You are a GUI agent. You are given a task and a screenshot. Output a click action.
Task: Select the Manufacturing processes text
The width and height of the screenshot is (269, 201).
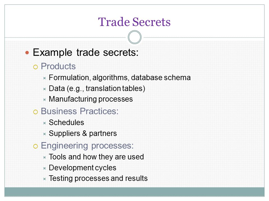[x=91, y=99]
